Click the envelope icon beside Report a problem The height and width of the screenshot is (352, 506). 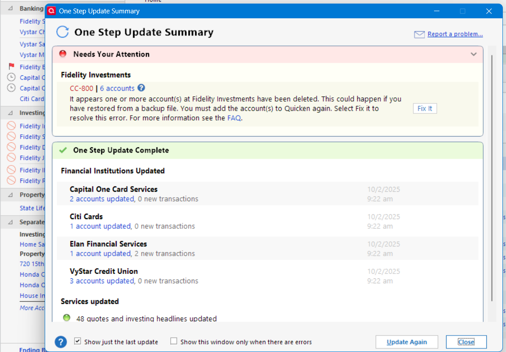point(419,34)
